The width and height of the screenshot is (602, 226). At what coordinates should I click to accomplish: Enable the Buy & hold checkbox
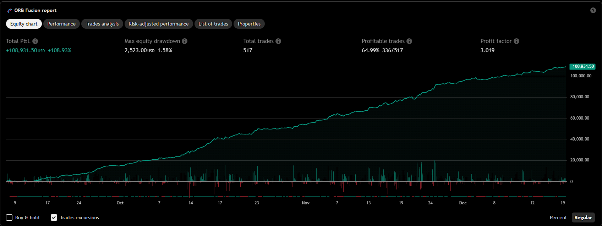(x=9, y=217)
